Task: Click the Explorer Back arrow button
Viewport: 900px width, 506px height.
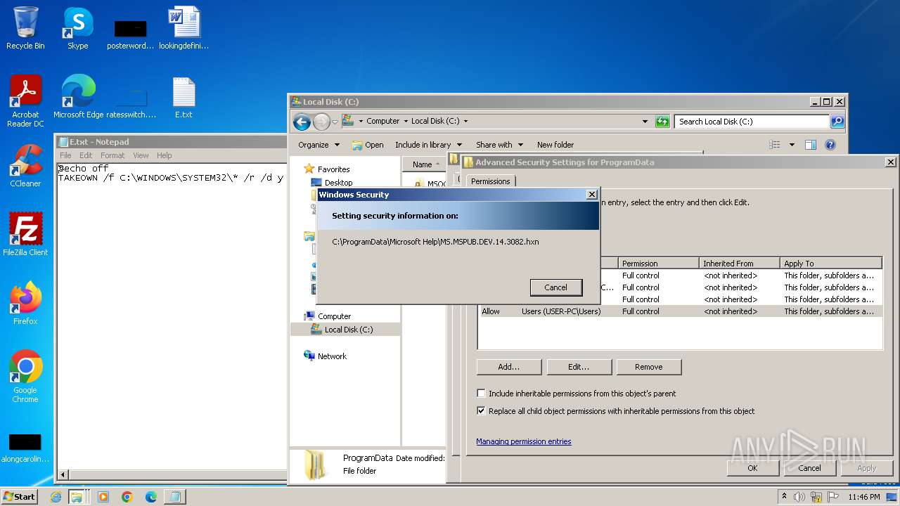Action: tap(302, 122)
